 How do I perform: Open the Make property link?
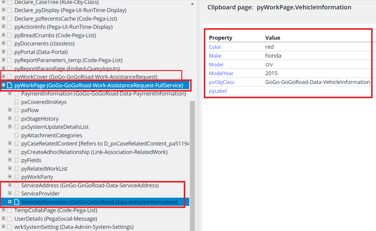[x=215, y=56]
